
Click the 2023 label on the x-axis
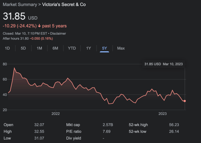163,114
